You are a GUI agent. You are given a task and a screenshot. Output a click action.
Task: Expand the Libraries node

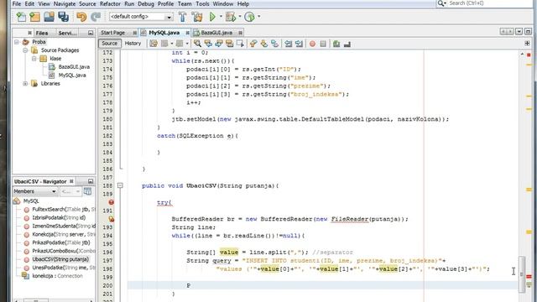click(25, 84)
